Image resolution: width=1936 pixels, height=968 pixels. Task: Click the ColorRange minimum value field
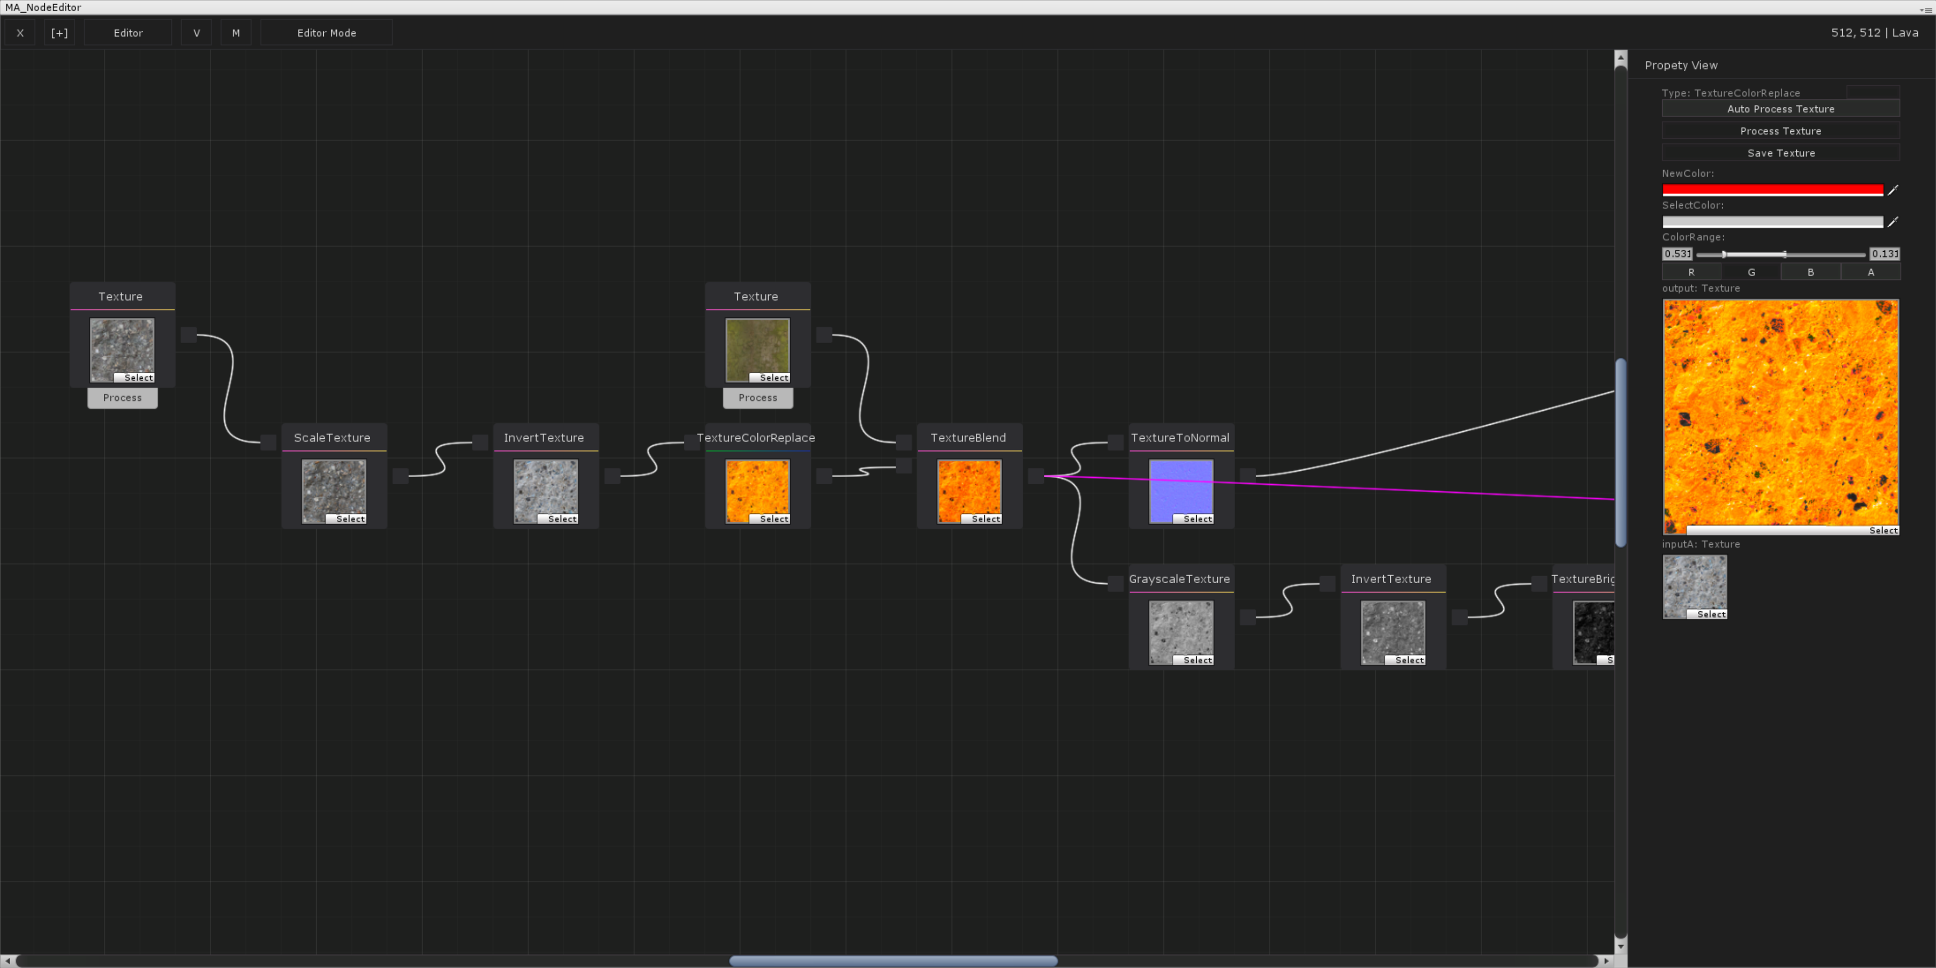(1677, 254)
